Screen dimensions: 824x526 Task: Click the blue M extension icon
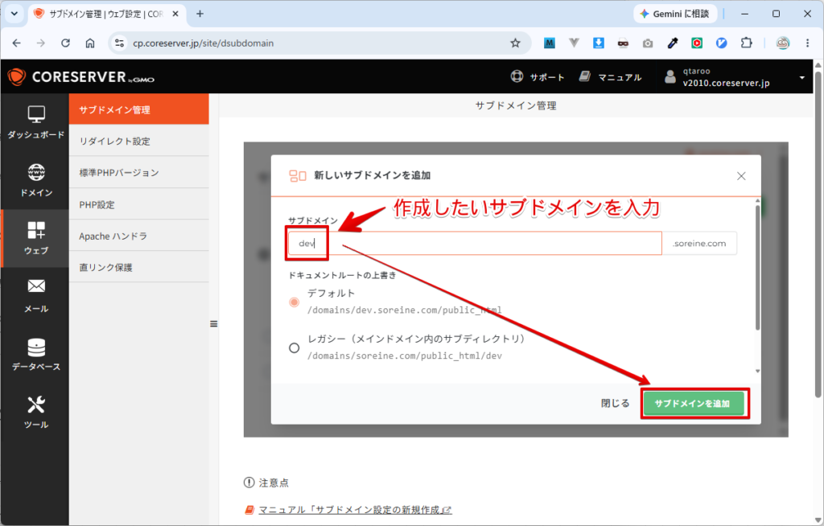[549, 43]
